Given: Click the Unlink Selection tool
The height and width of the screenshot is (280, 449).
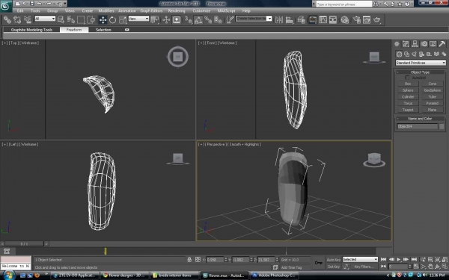Looking at the screenshot, I should pyautogui.click(x=17, y=19).
